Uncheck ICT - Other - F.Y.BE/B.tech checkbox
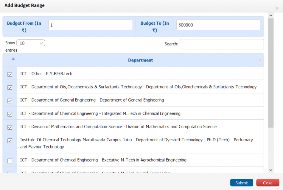This screenshot has width=283, height=190. (x=10, y=74)
